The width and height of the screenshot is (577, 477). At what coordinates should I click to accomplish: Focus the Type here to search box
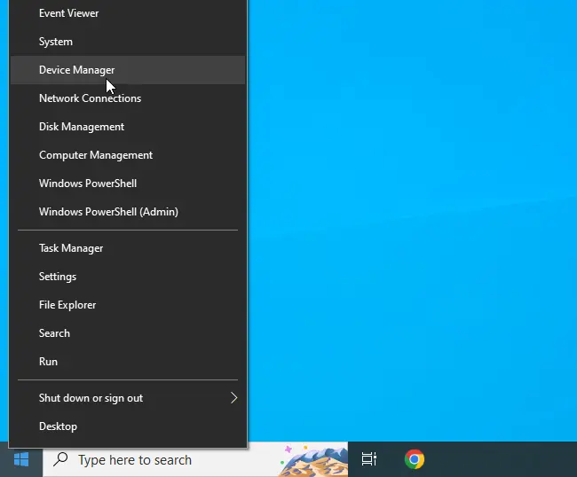[195, 459]
